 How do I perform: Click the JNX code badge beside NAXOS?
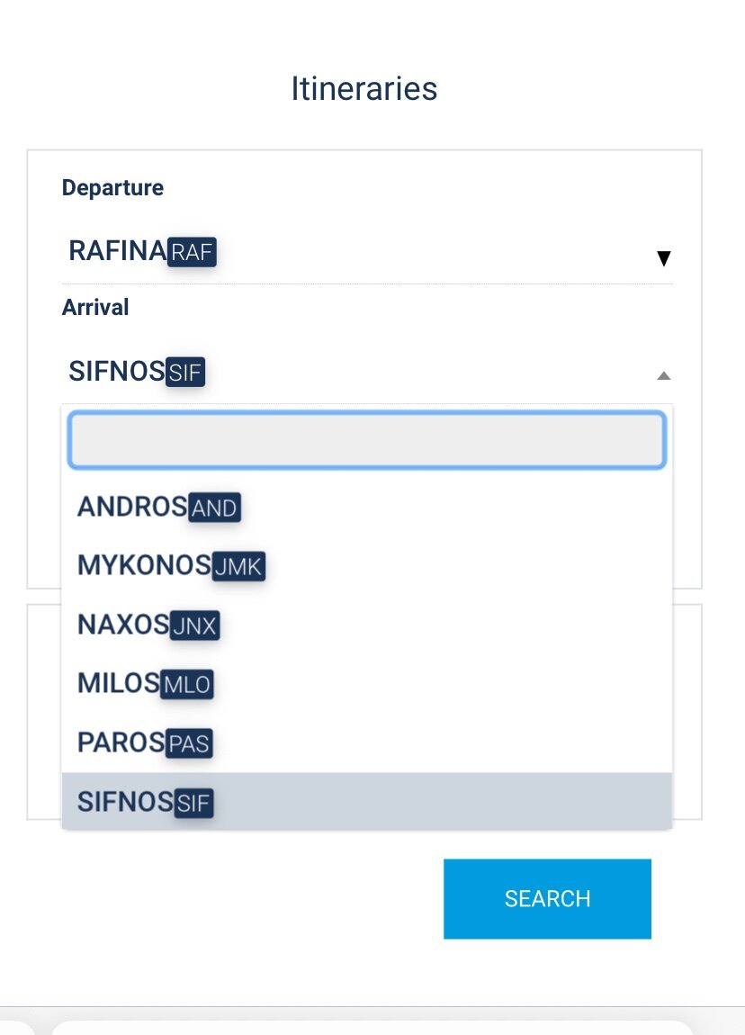pyautogui.click(x=194, y=625)
